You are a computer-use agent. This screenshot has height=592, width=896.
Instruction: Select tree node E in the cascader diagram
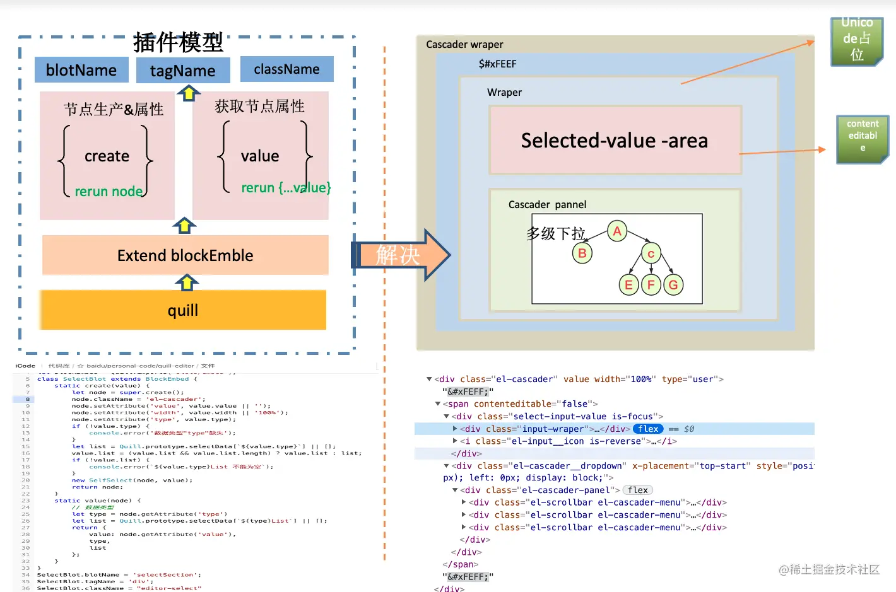tap(628, 285)
